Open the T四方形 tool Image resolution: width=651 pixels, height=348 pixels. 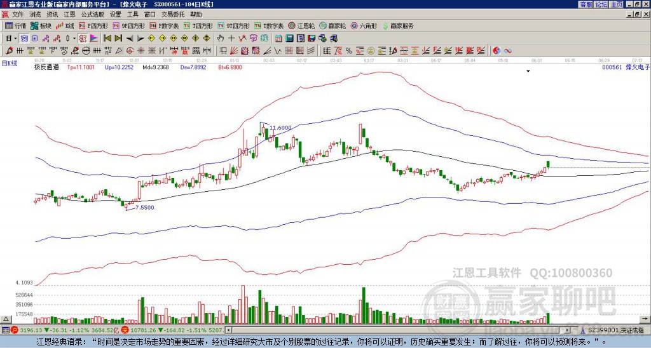[198, 25]
